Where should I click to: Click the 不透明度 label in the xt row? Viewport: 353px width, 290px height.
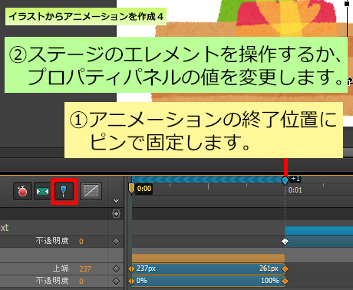point(52,241)
